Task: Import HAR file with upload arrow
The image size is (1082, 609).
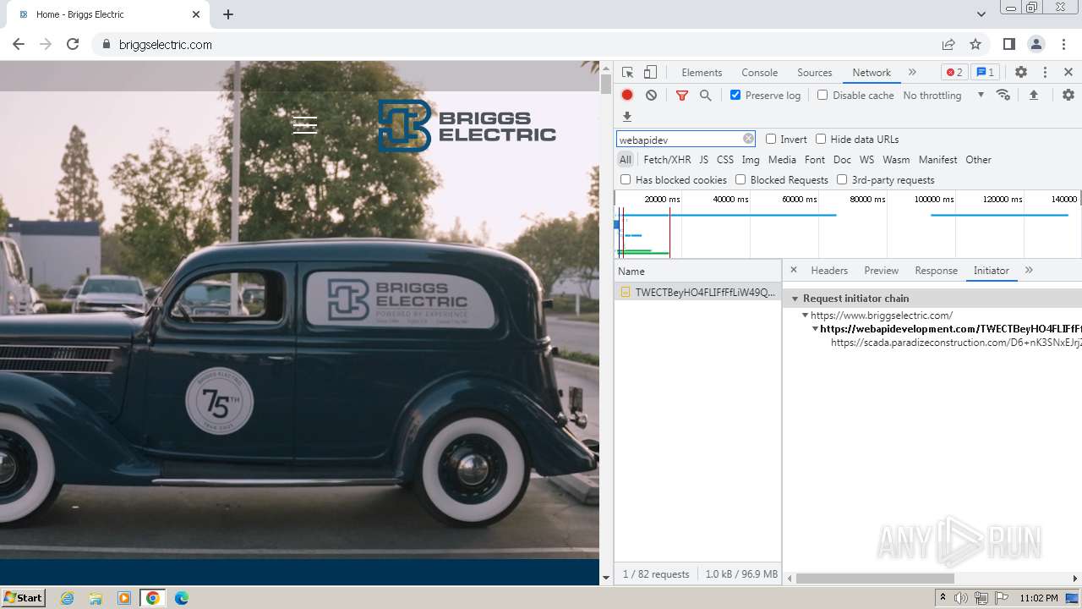Action: (x=1033, y=95)
